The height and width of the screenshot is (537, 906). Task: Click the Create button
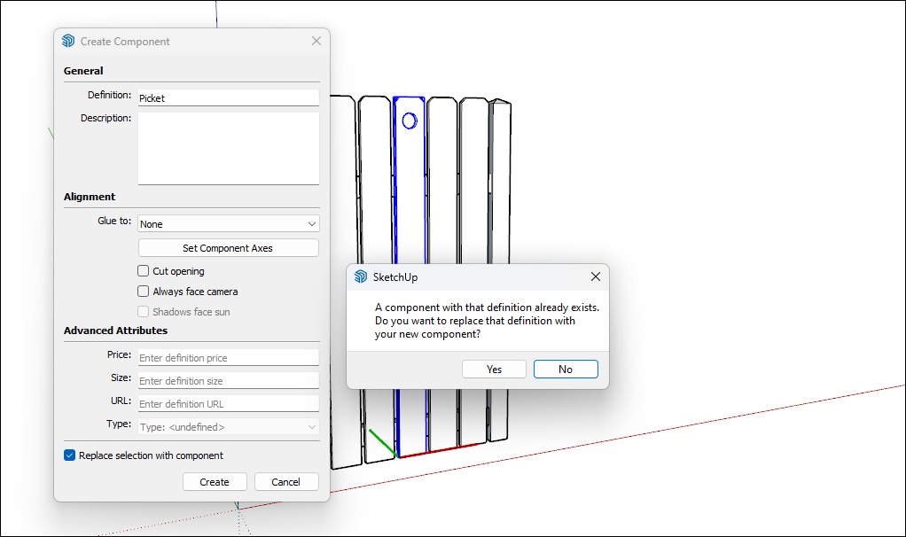tap(215, 481)
